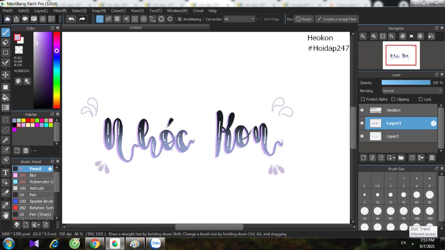Image resolution: width=445 pixels, height=250 pixels.
Task: Undock the Brush panel
Action: click(x=52, y=161)
